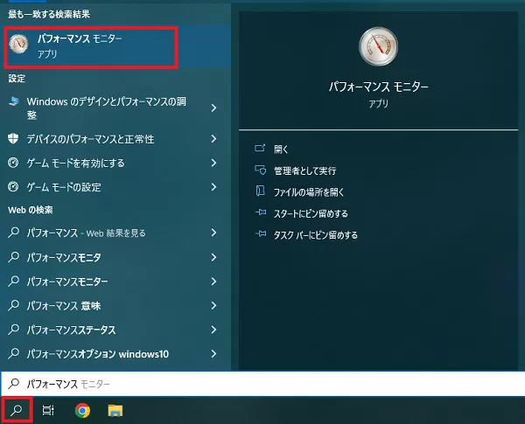Launch Google Chrome from the taskbar
The image size is (525, 424).
pos(82,410)
